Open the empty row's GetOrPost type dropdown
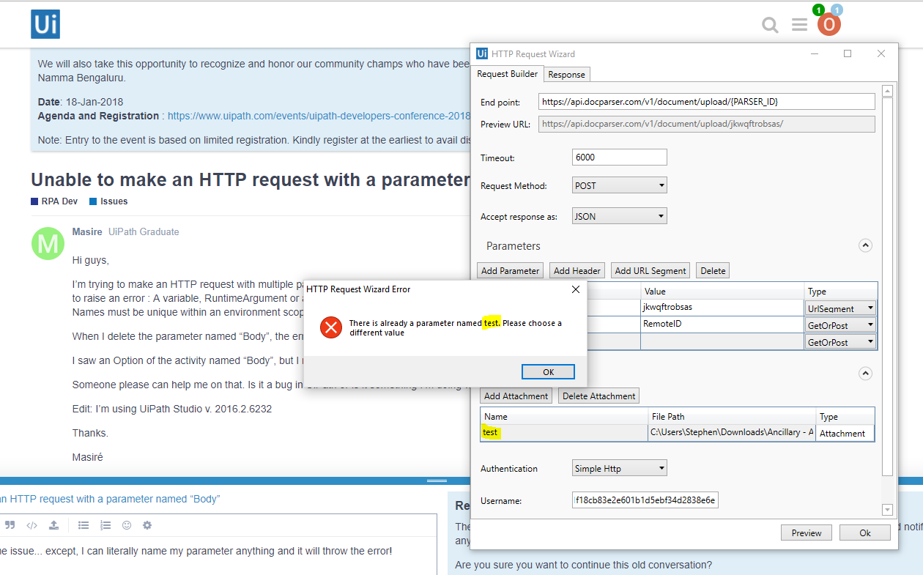The width and height of the screenshot is (923, 575). (x=840, y=342)
